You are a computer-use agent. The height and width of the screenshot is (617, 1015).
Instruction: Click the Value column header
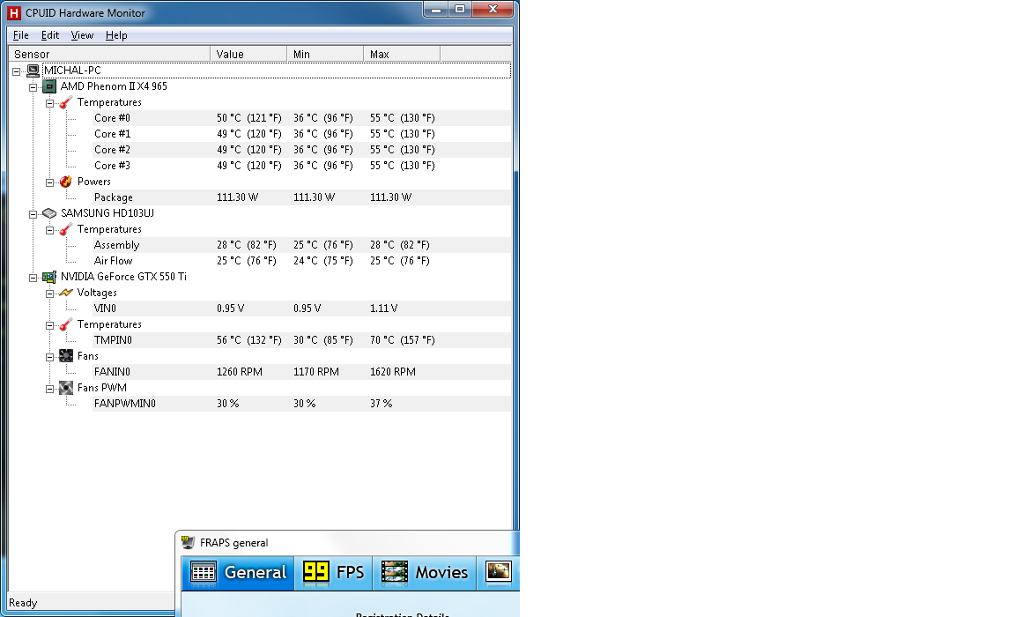(248, 54)
